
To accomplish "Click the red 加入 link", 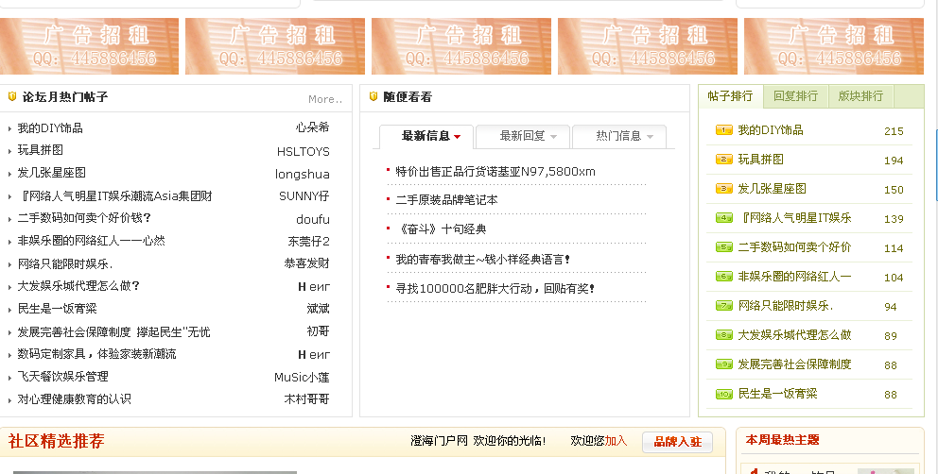I will [x=616, y=441].
